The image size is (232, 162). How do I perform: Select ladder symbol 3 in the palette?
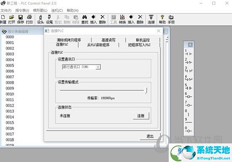(x=189, y=70)
